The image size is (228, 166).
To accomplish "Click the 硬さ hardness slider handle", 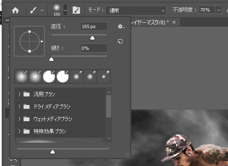I will (51, 59).
